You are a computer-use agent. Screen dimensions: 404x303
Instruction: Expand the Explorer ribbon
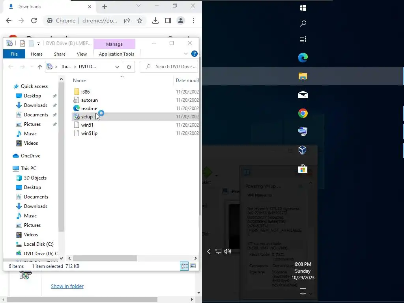[186, 54]
